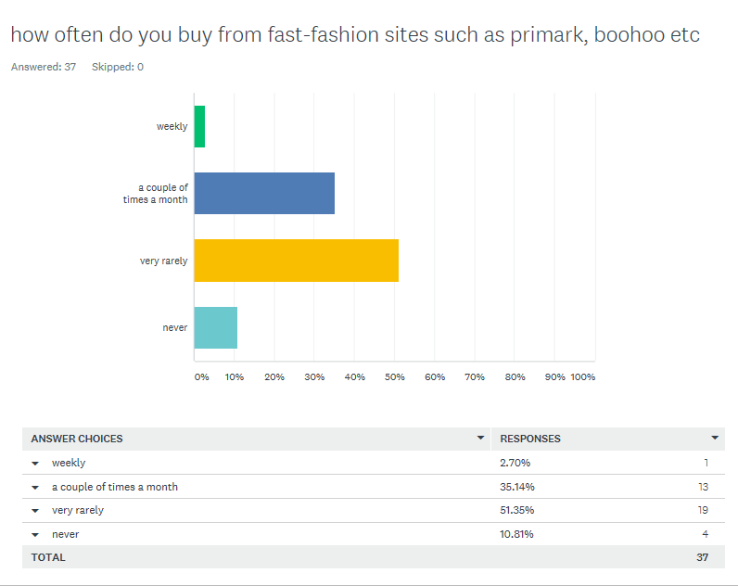738x586 pixels.
Task: Open the Responses sort dropdown
Action: coord(715,438)
